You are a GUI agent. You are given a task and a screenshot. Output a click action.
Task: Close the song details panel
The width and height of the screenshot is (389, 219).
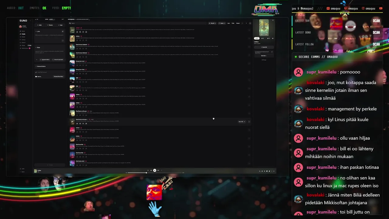pyautogui.click(x=273, y=20)
